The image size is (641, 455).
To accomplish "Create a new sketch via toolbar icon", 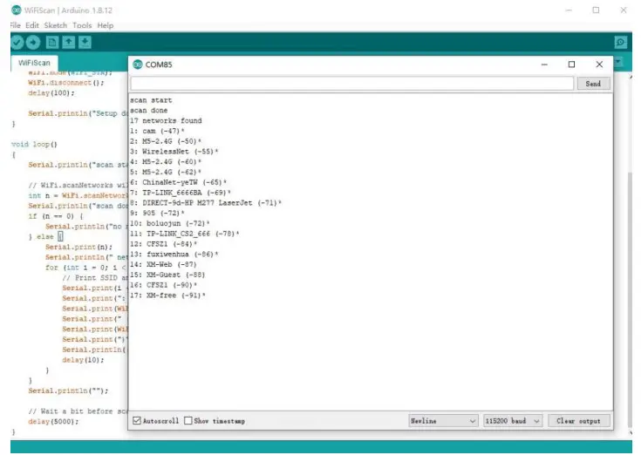I will pyautogui.click(x=52, y=42).
